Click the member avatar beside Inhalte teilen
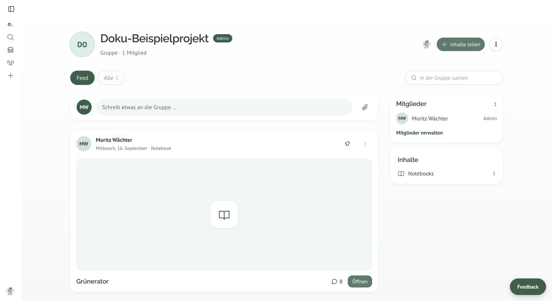The height and width of the screenshot is (301, 552). [x=426, y=44]
